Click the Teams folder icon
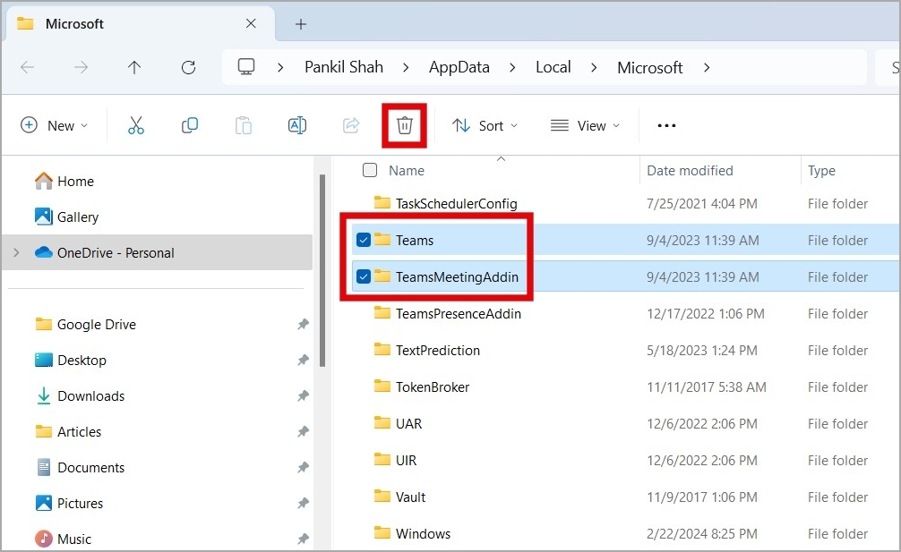The image size is (901, 552). (x=382, y=239)
